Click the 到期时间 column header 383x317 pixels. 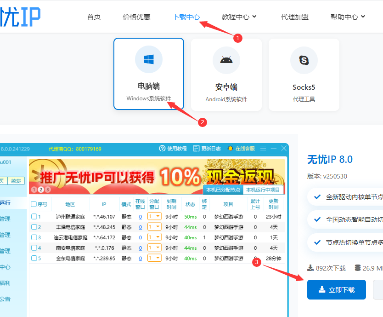click(x=171, y=204)
